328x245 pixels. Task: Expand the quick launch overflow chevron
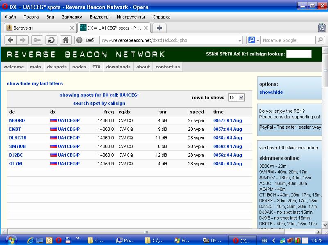78,238
